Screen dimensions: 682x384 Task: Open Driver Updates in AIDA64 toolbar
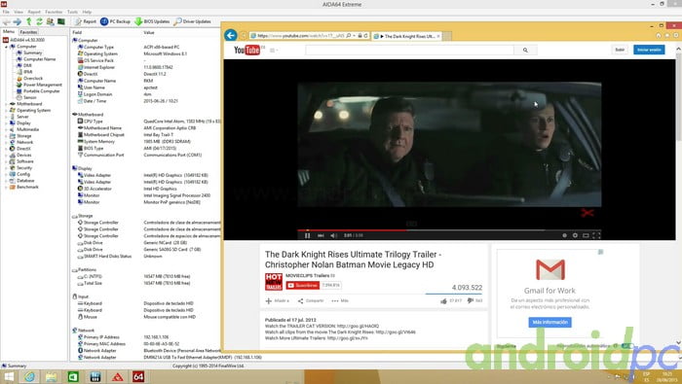point(192,21)
